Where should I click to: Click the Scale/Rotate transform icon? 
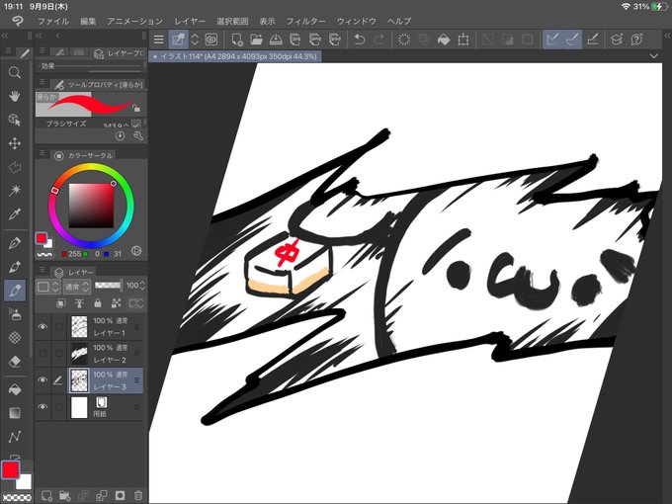[x=463, y=40]
